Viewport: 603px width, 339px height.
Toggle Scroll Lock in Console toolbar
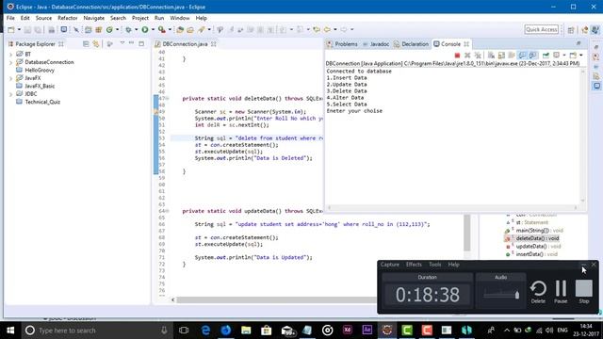tap(501, 56)
